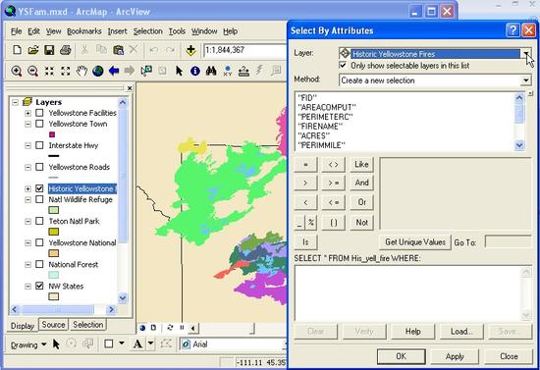Screen dimensions: 540x370
Task: Uncheck the Historic Yellowstone layer checkbox
Action: point(39,188)
